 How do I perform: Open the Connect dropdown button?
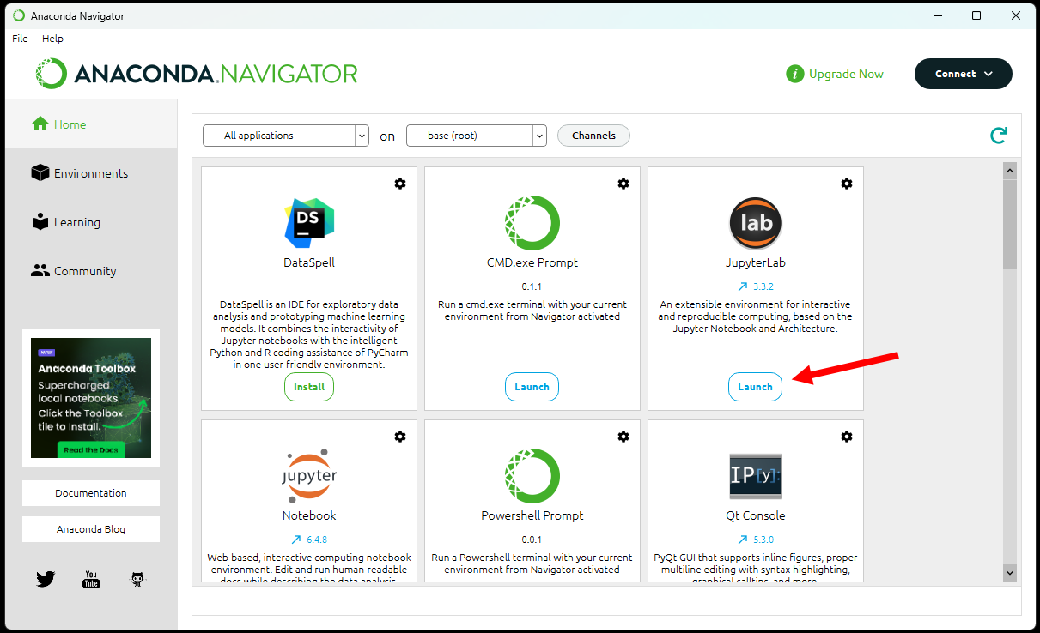tap(963, 74)
